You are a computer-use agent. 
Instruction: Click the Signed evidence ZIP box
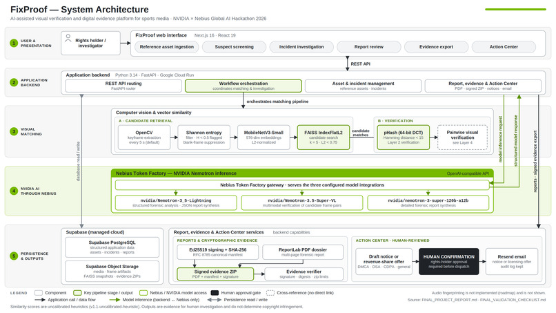[x=215, y=274]
